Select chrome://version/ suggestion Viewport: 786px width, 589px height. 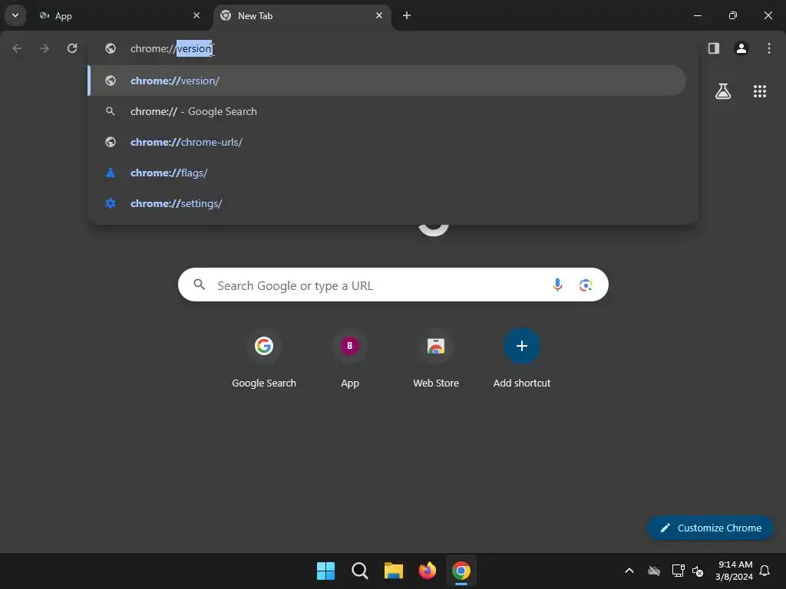coord(387,81)
